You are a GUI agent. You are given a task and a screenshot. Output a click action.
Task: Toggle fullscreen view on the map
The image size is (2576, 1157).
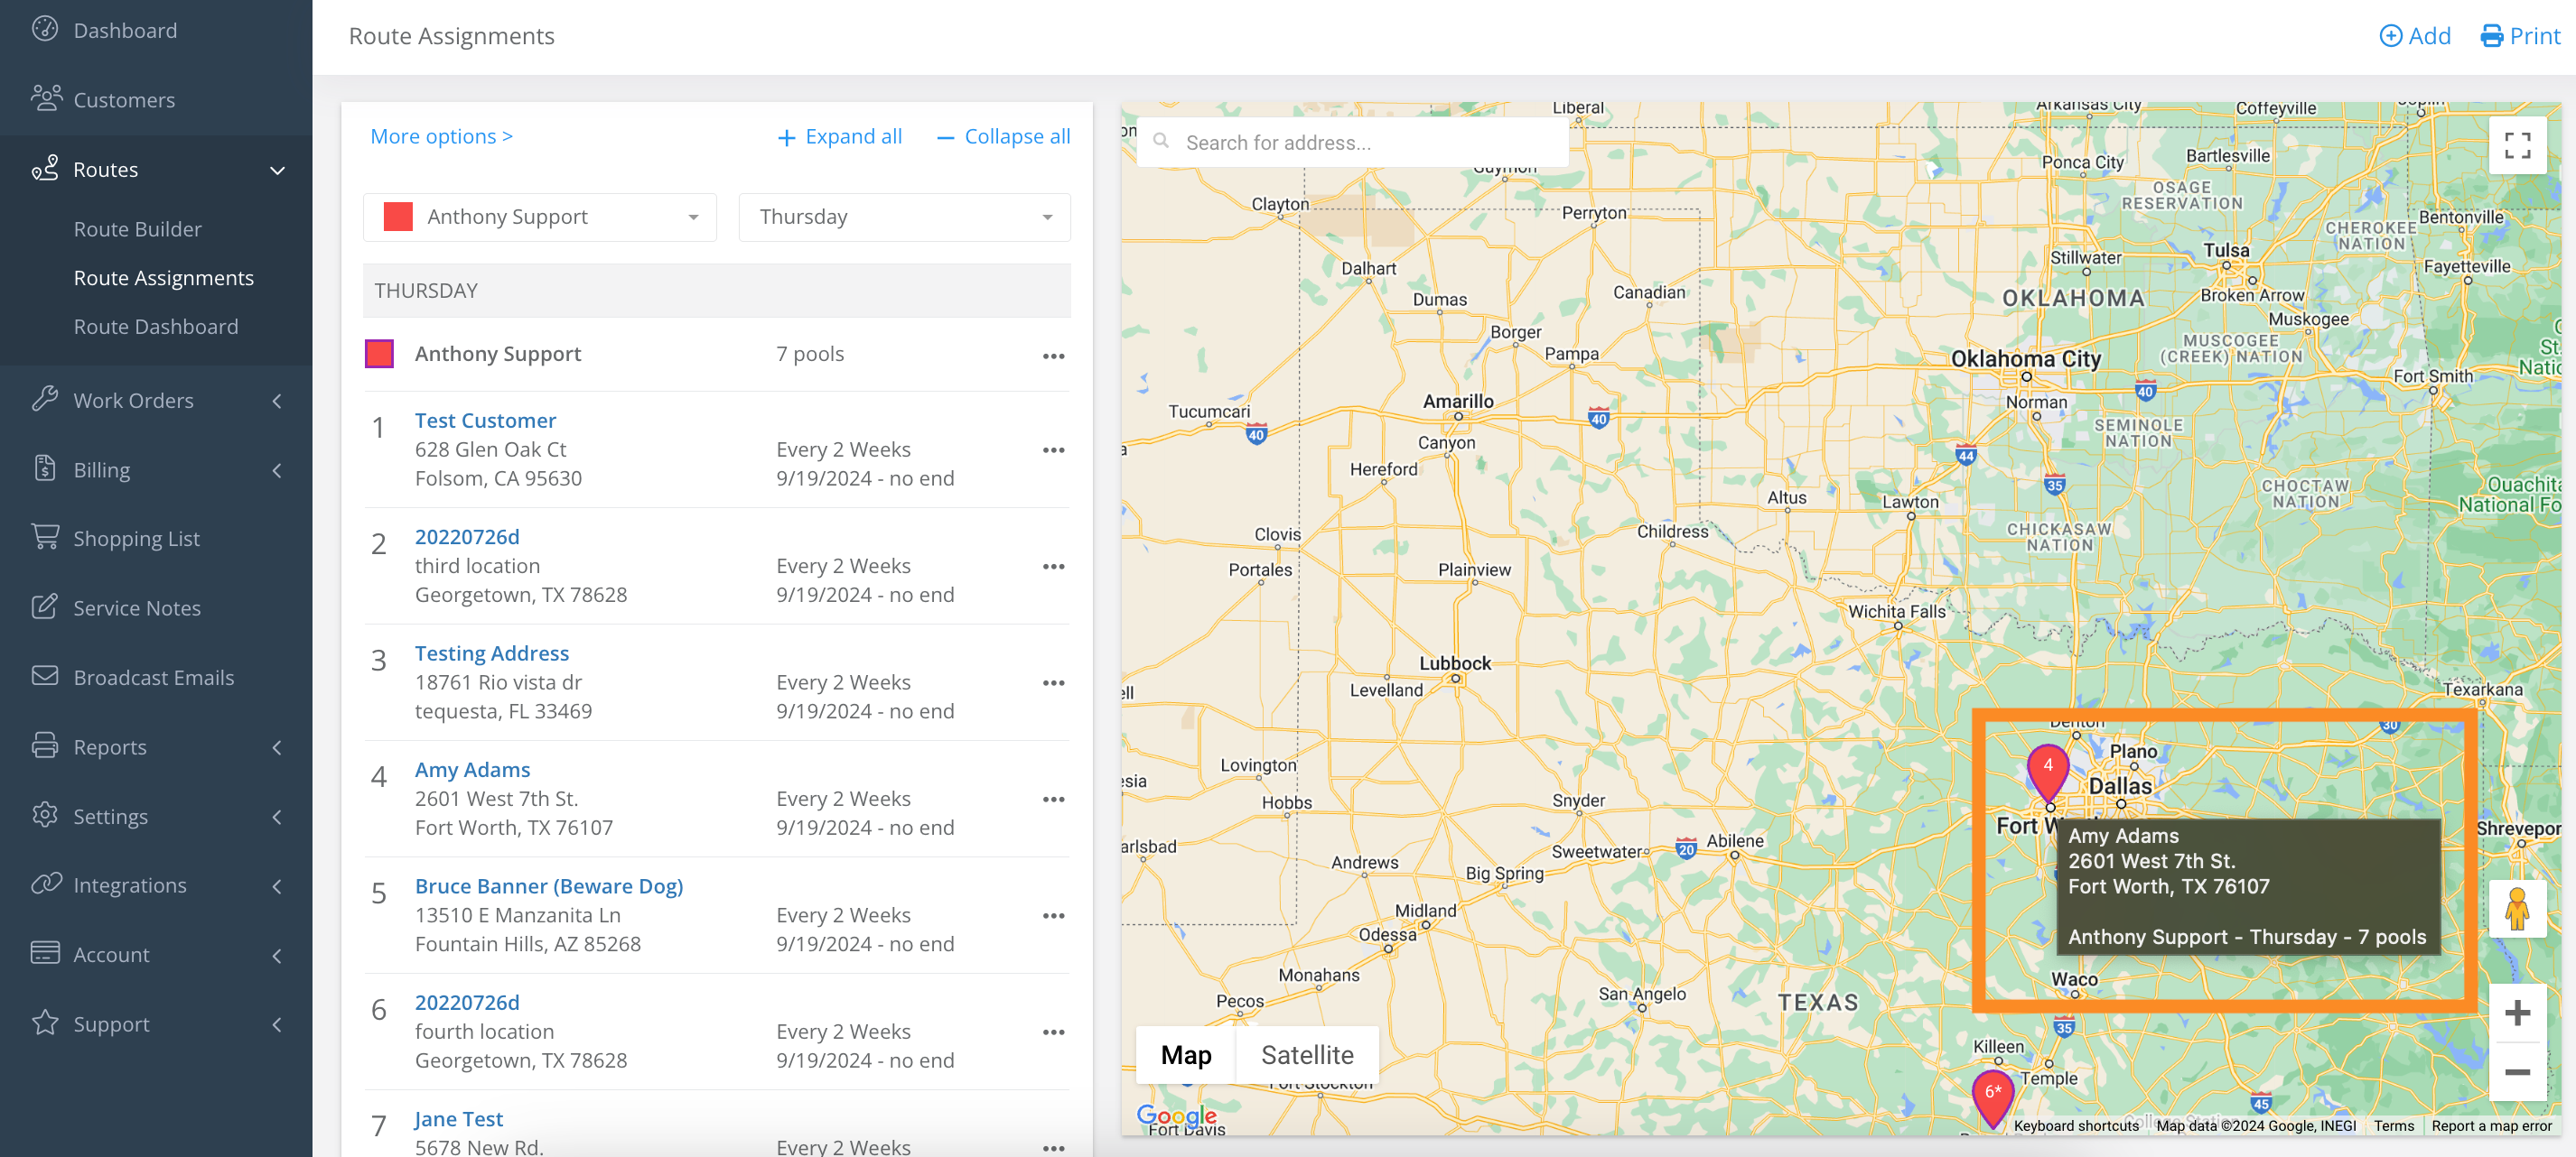(2517, 145)
